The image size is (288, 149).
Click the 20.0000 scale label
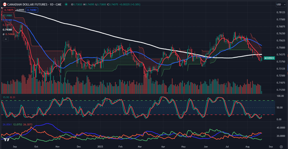tap(281, 136)
